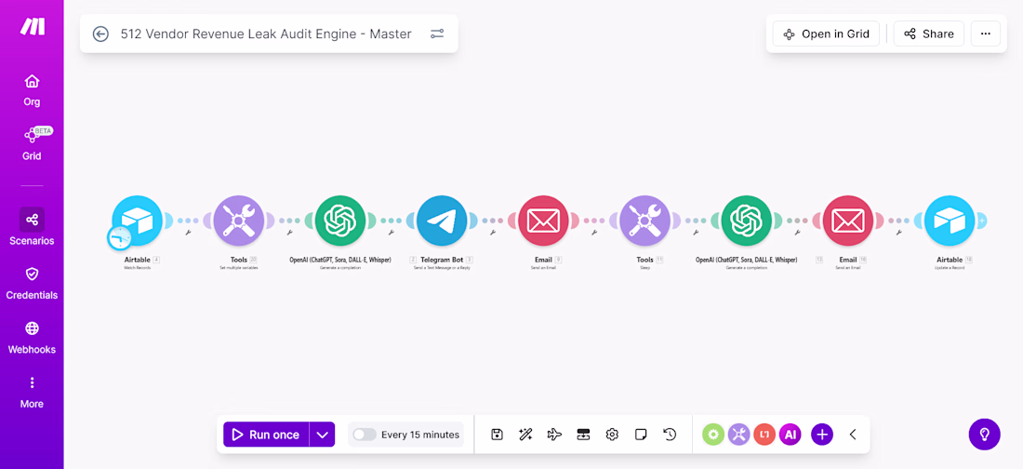Open Credentials in the sidebar
The height and width of the screenshot is (469, 1023).
[32, 284]
